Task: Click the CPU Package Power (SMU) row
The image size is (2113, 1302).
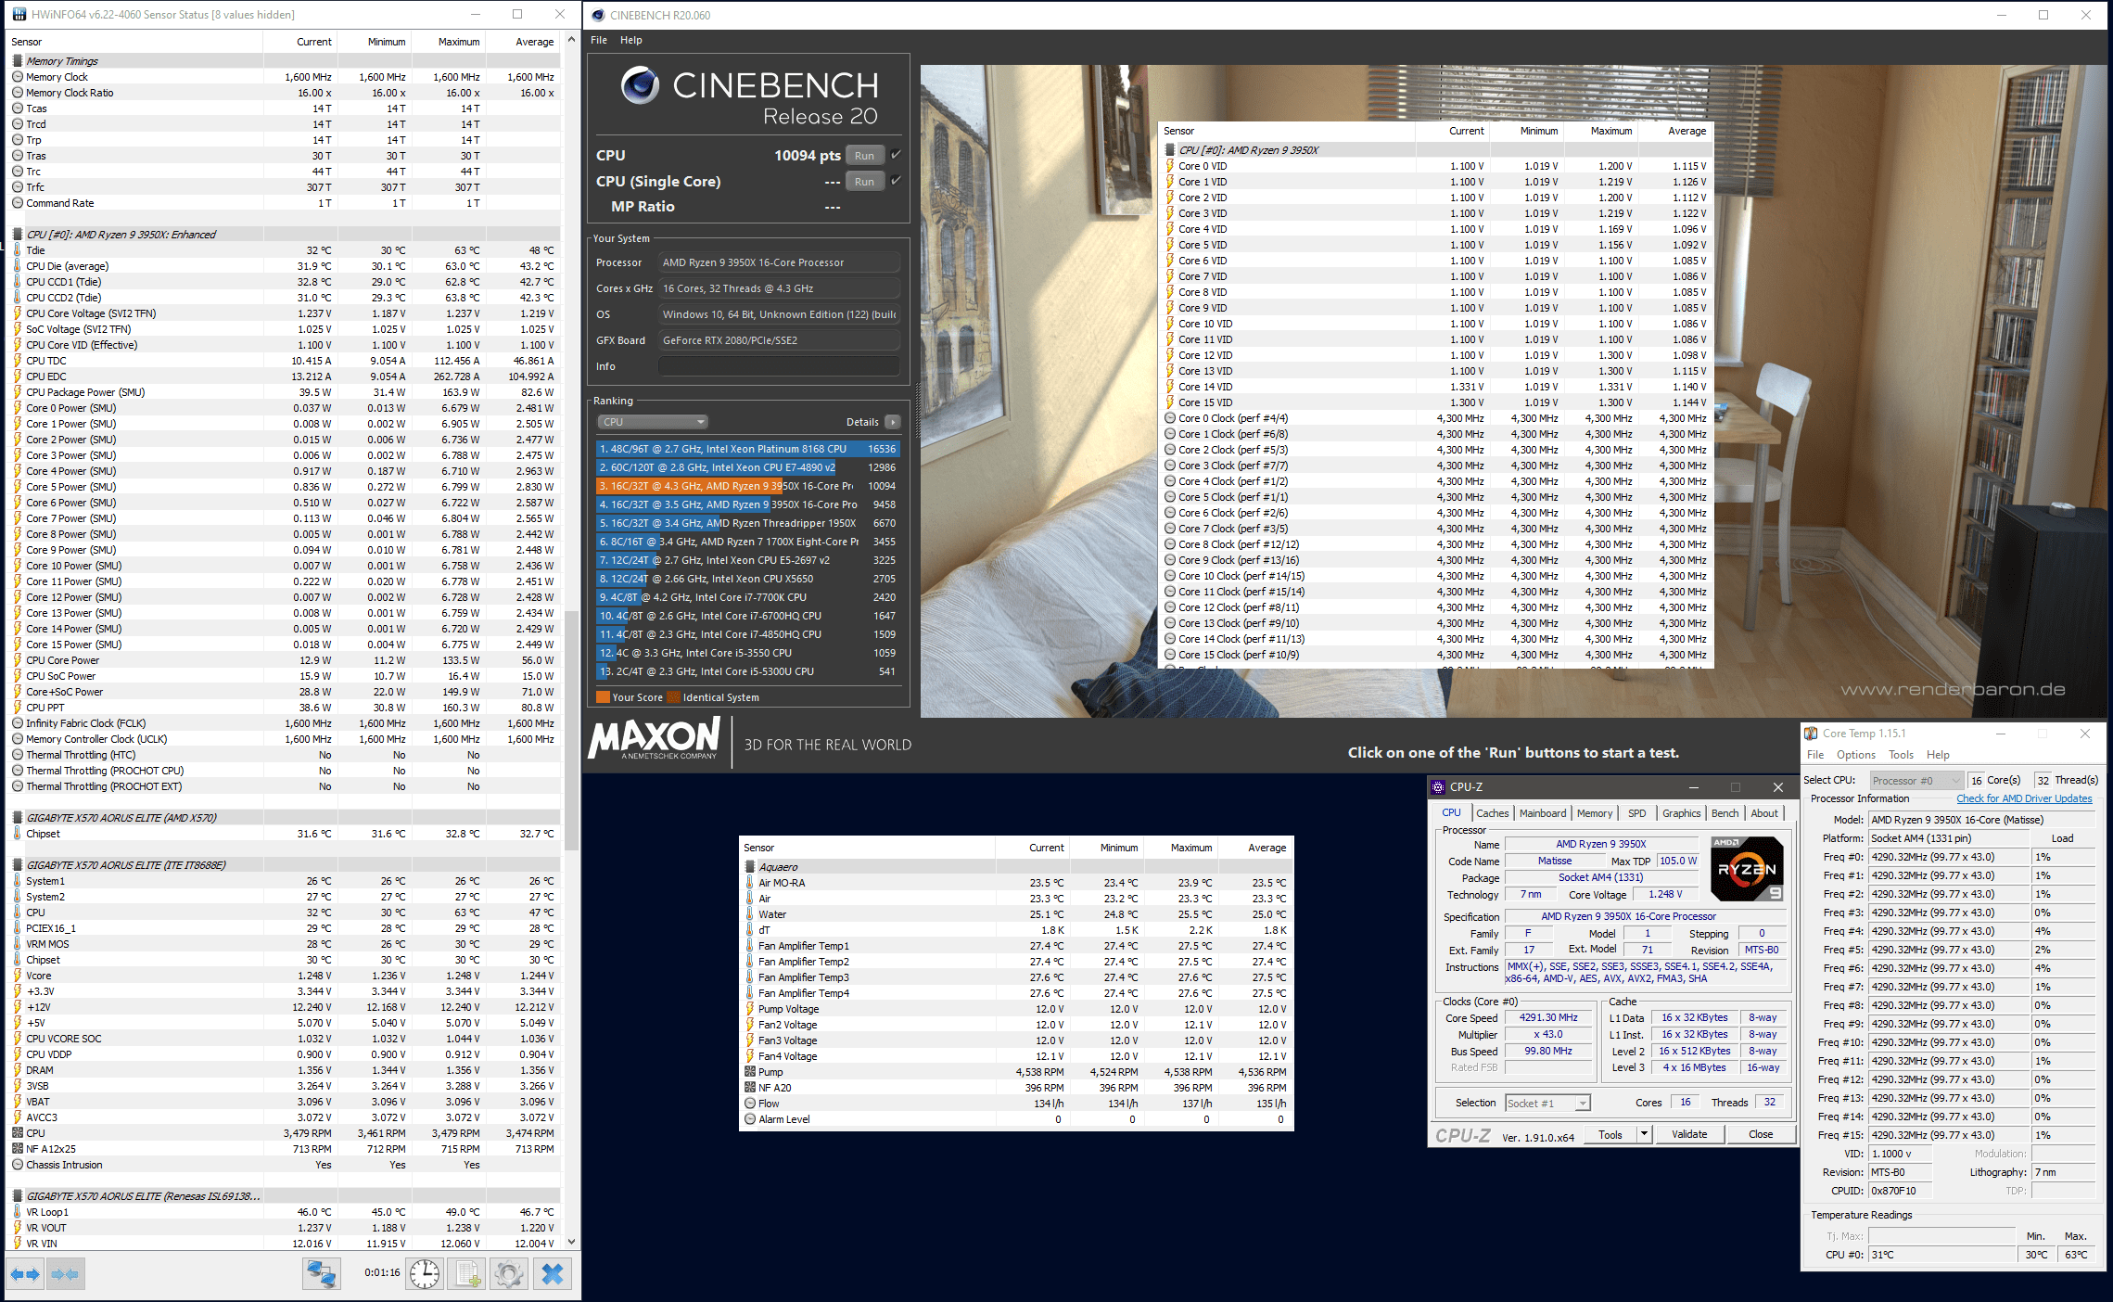Action: point(284,392)
